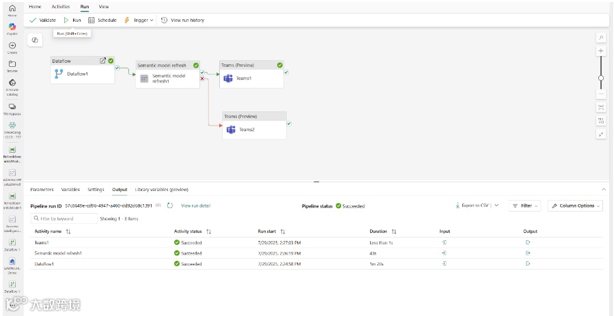This screenshot has width=614, height=316.
Task: Run the pipeline from the toolbar
Action: click(72, 20)
